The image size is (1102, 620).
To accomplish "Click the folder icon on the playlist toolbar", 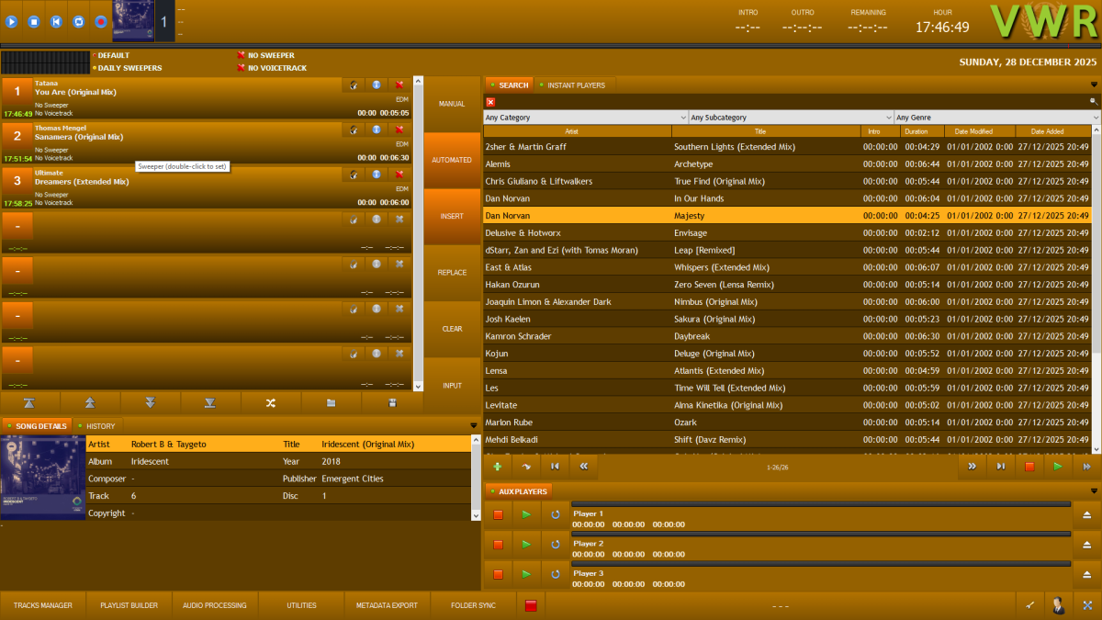I will [329, 402].
